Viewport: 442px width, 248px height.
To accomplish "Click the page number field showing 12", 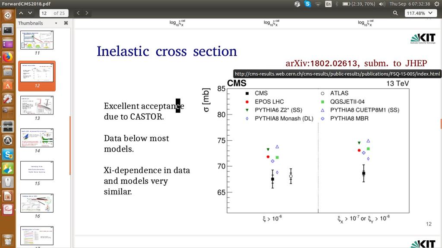I will (x=54, y=13).
